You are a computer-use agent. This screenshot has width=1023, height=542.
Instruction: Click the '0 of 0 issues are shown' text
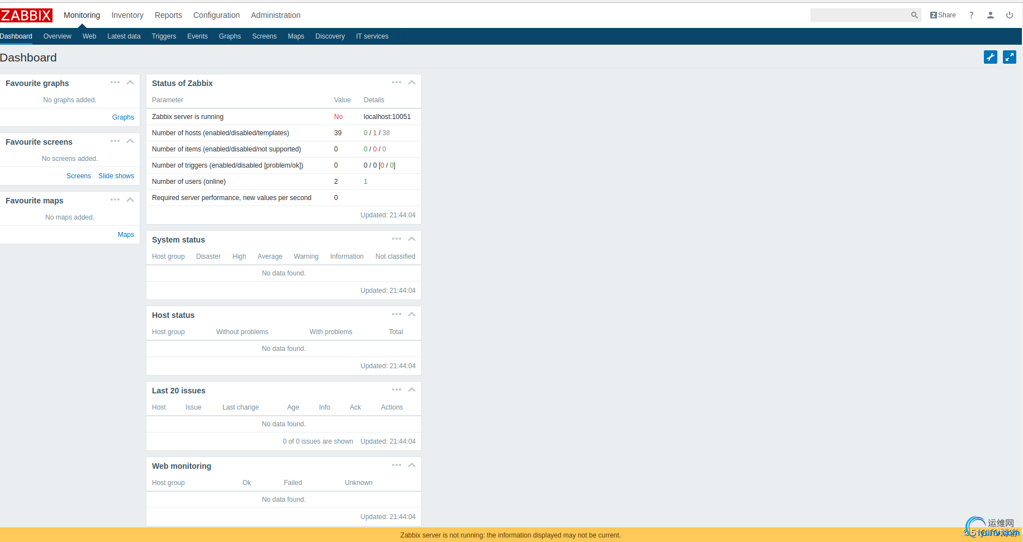[318, 441]
